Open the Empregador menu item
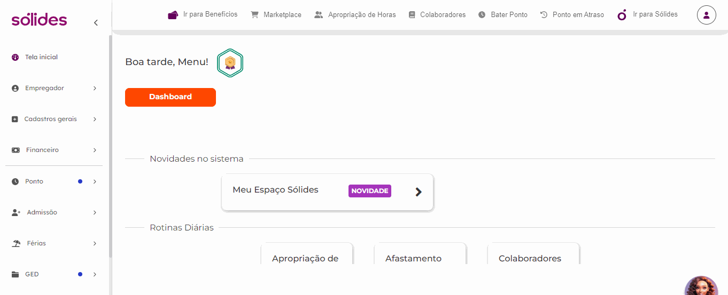728x295 pixels. click(x=44, y=88)
